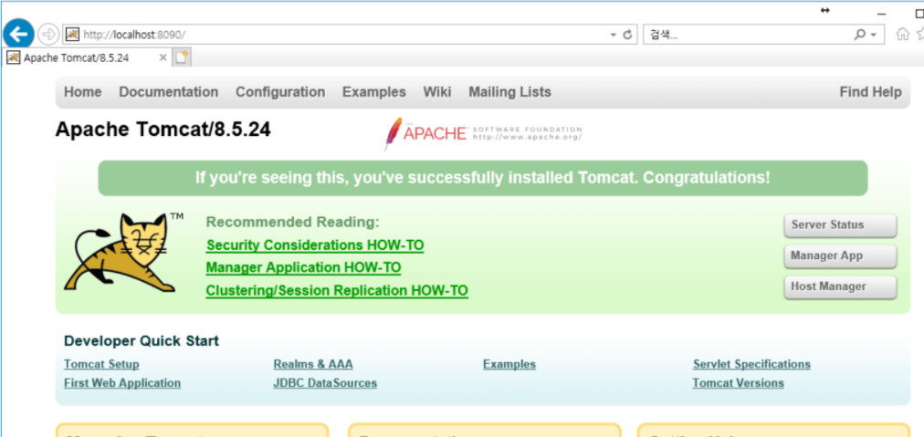924x437 pixels.
Task: Click the browser Back arrow button
Action: (18, 34)
